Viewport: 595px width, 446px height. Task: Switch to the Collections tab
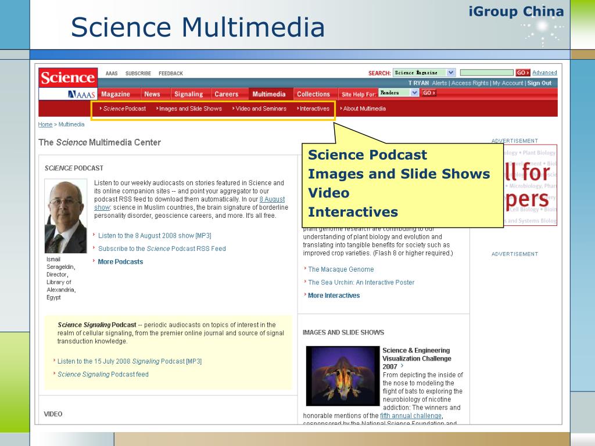click(313, 94)
